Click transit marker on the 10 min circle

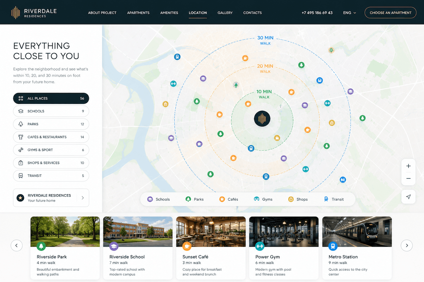251,148
